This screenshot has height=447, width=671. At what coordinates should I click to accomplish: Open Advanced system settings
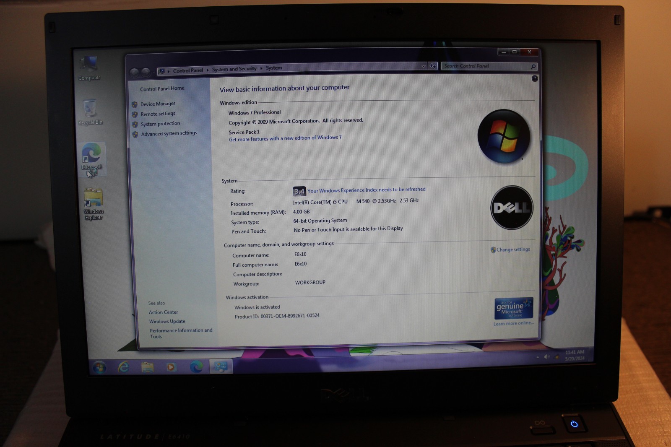tap(169, 133)
